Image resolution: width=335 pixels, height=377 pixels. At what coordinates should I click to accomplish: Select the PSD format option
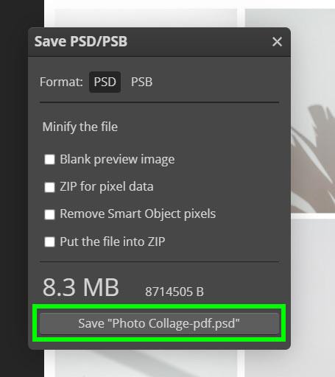pos(105,82)
